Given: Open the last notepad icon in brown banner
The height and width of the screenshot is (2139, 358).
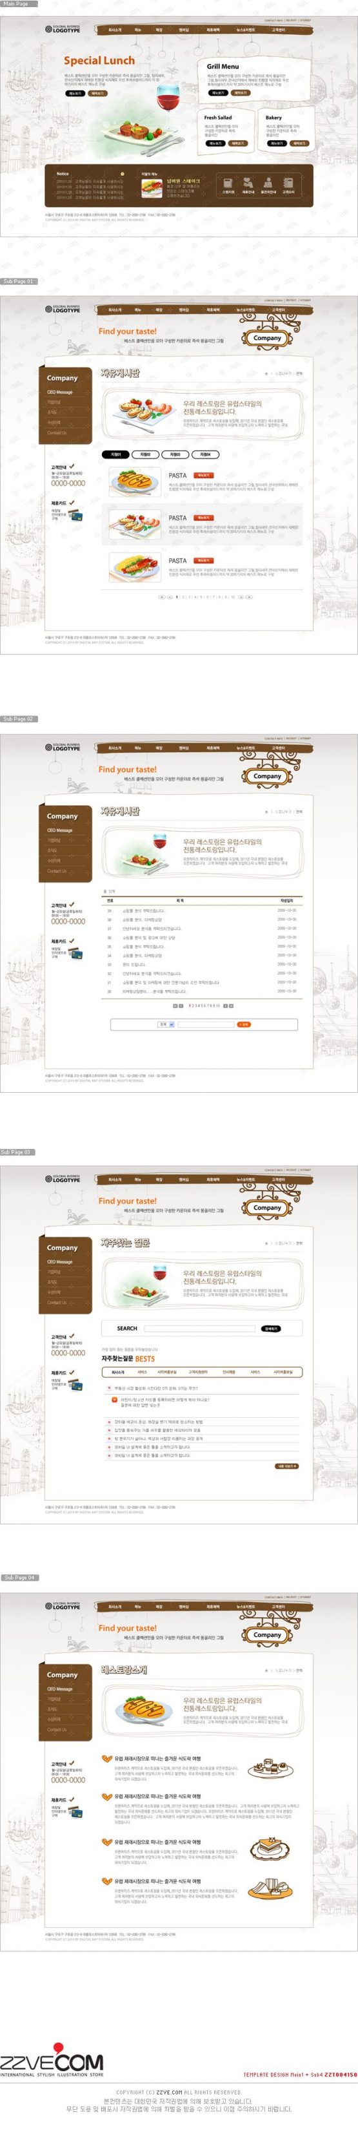Looking at the screenshot, I should click(x=288, y=183).
